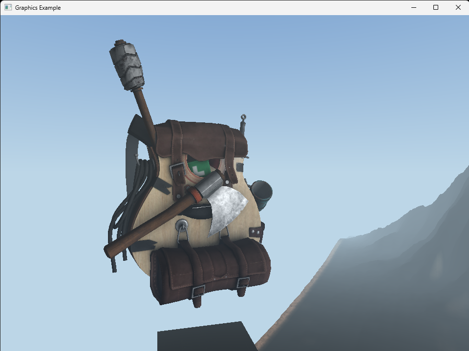Click the Graphics Example title text

[38, 8]
